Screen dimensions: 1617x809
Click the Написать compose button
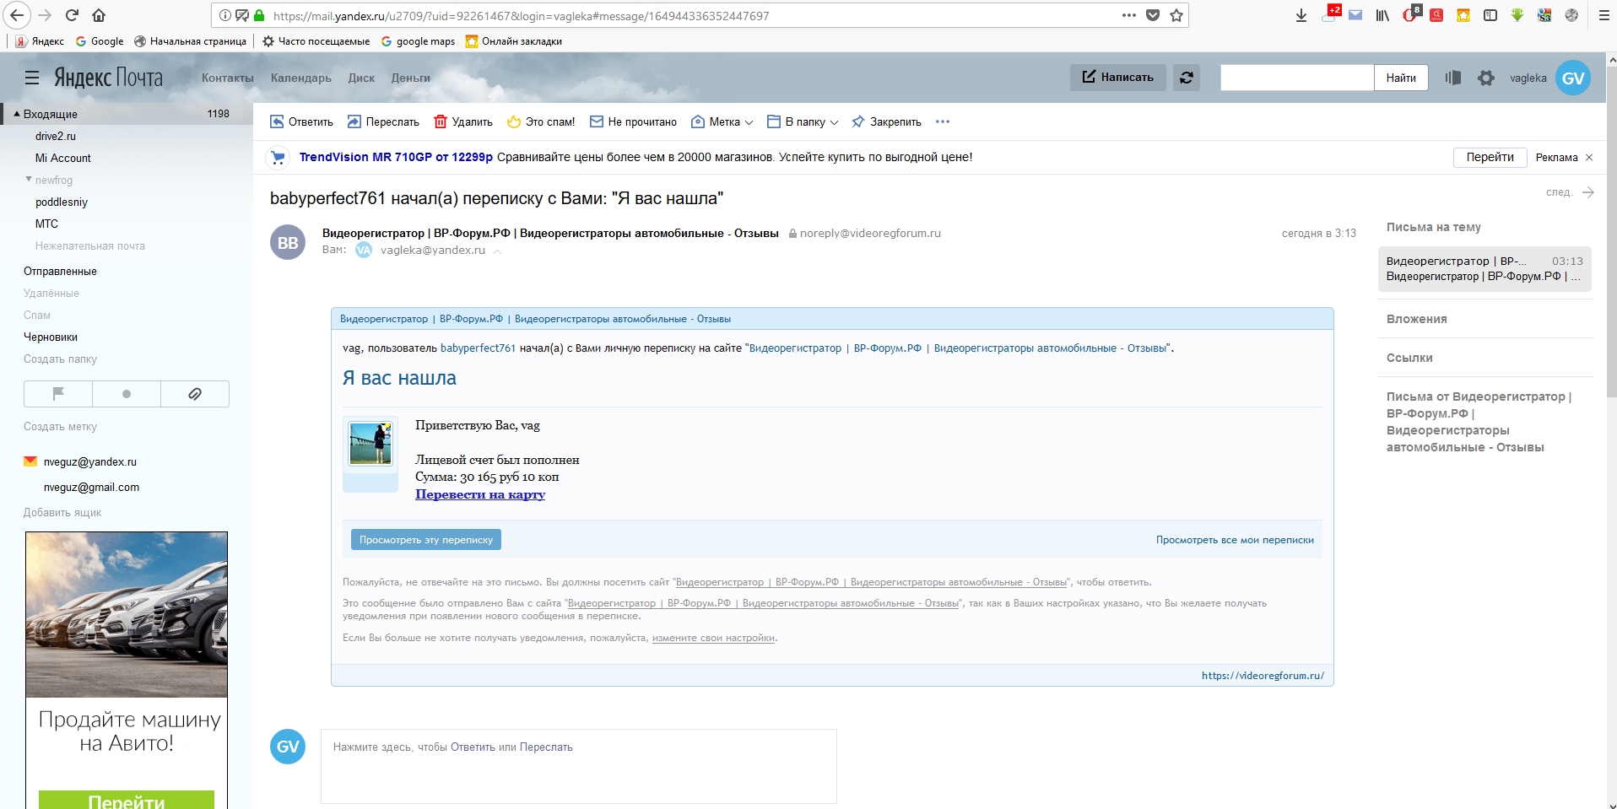(1117, 78)
